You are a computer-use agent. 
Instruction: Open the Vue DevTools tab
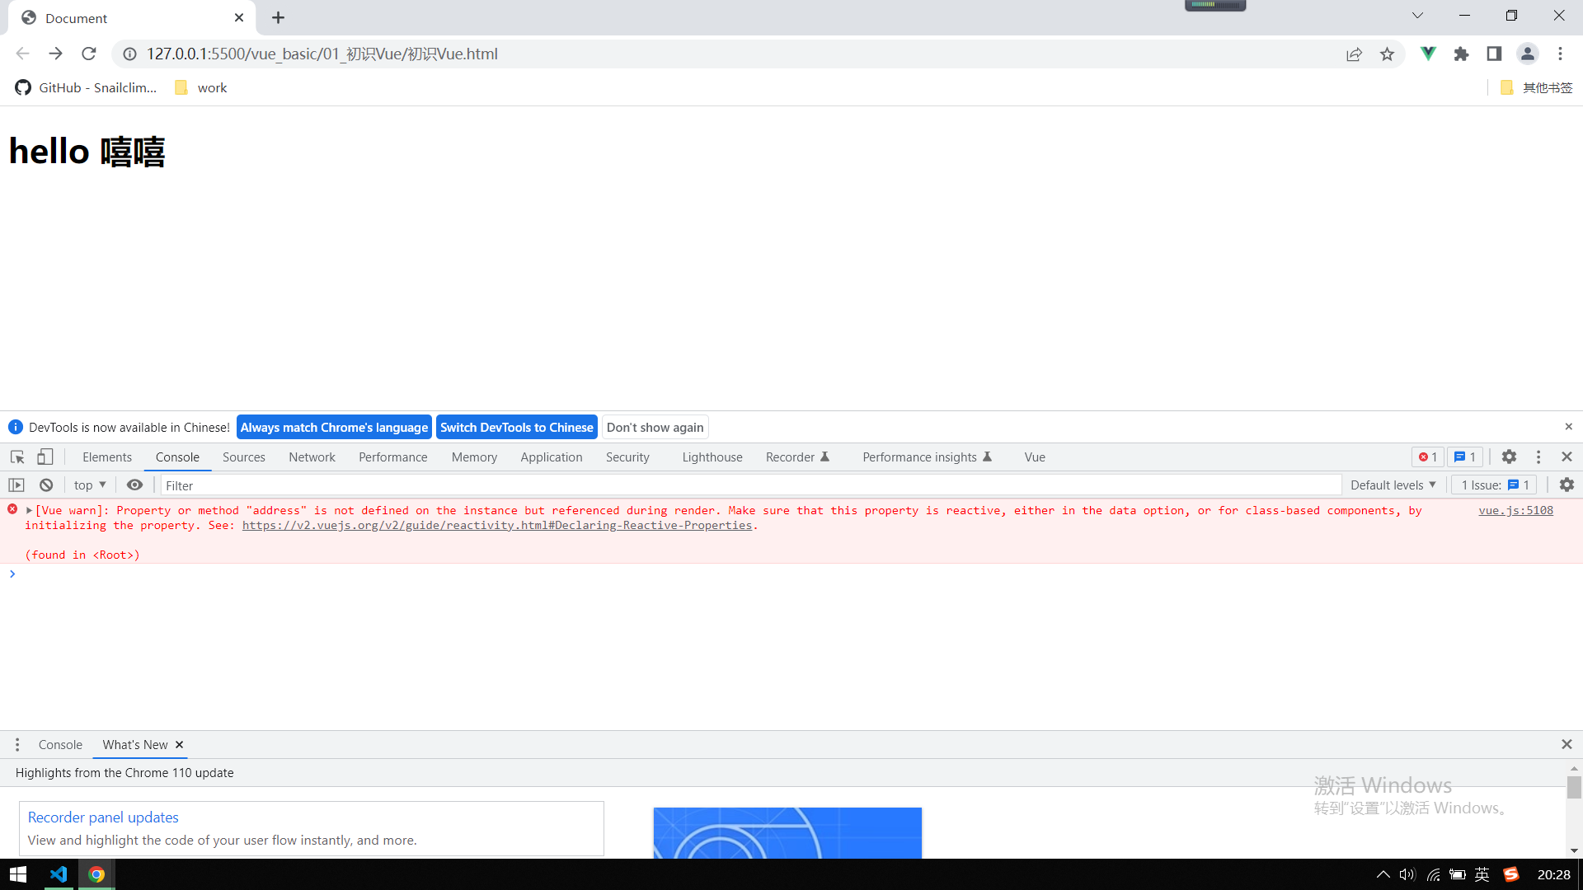pyautogui.click(x=1034, y=457)
